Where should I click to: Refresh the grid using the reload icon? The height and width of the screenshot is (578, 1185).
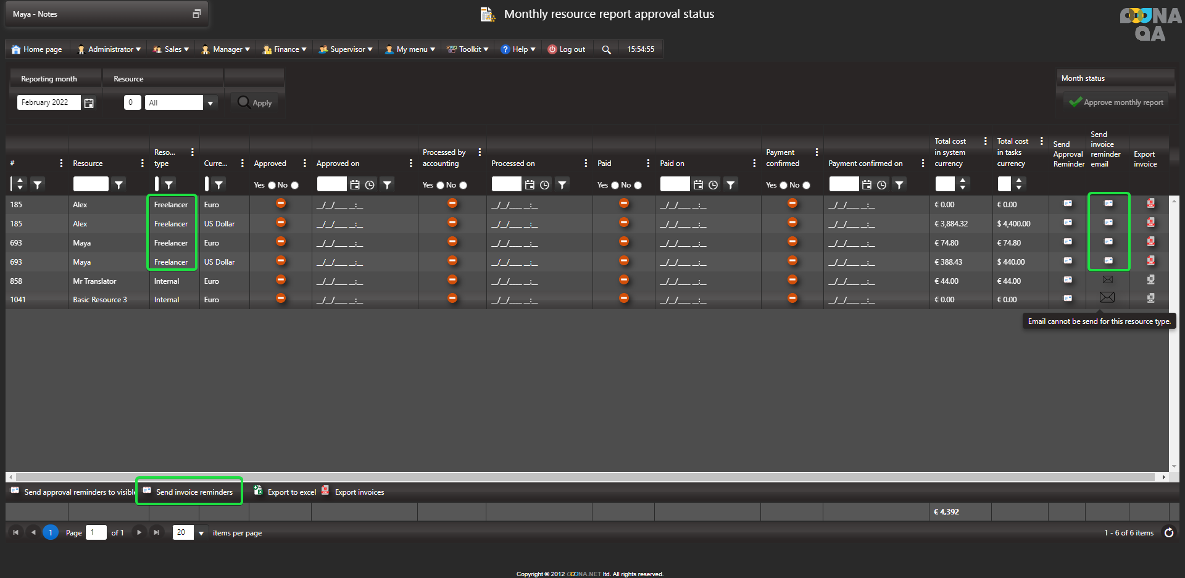[x=1169, y=532]
